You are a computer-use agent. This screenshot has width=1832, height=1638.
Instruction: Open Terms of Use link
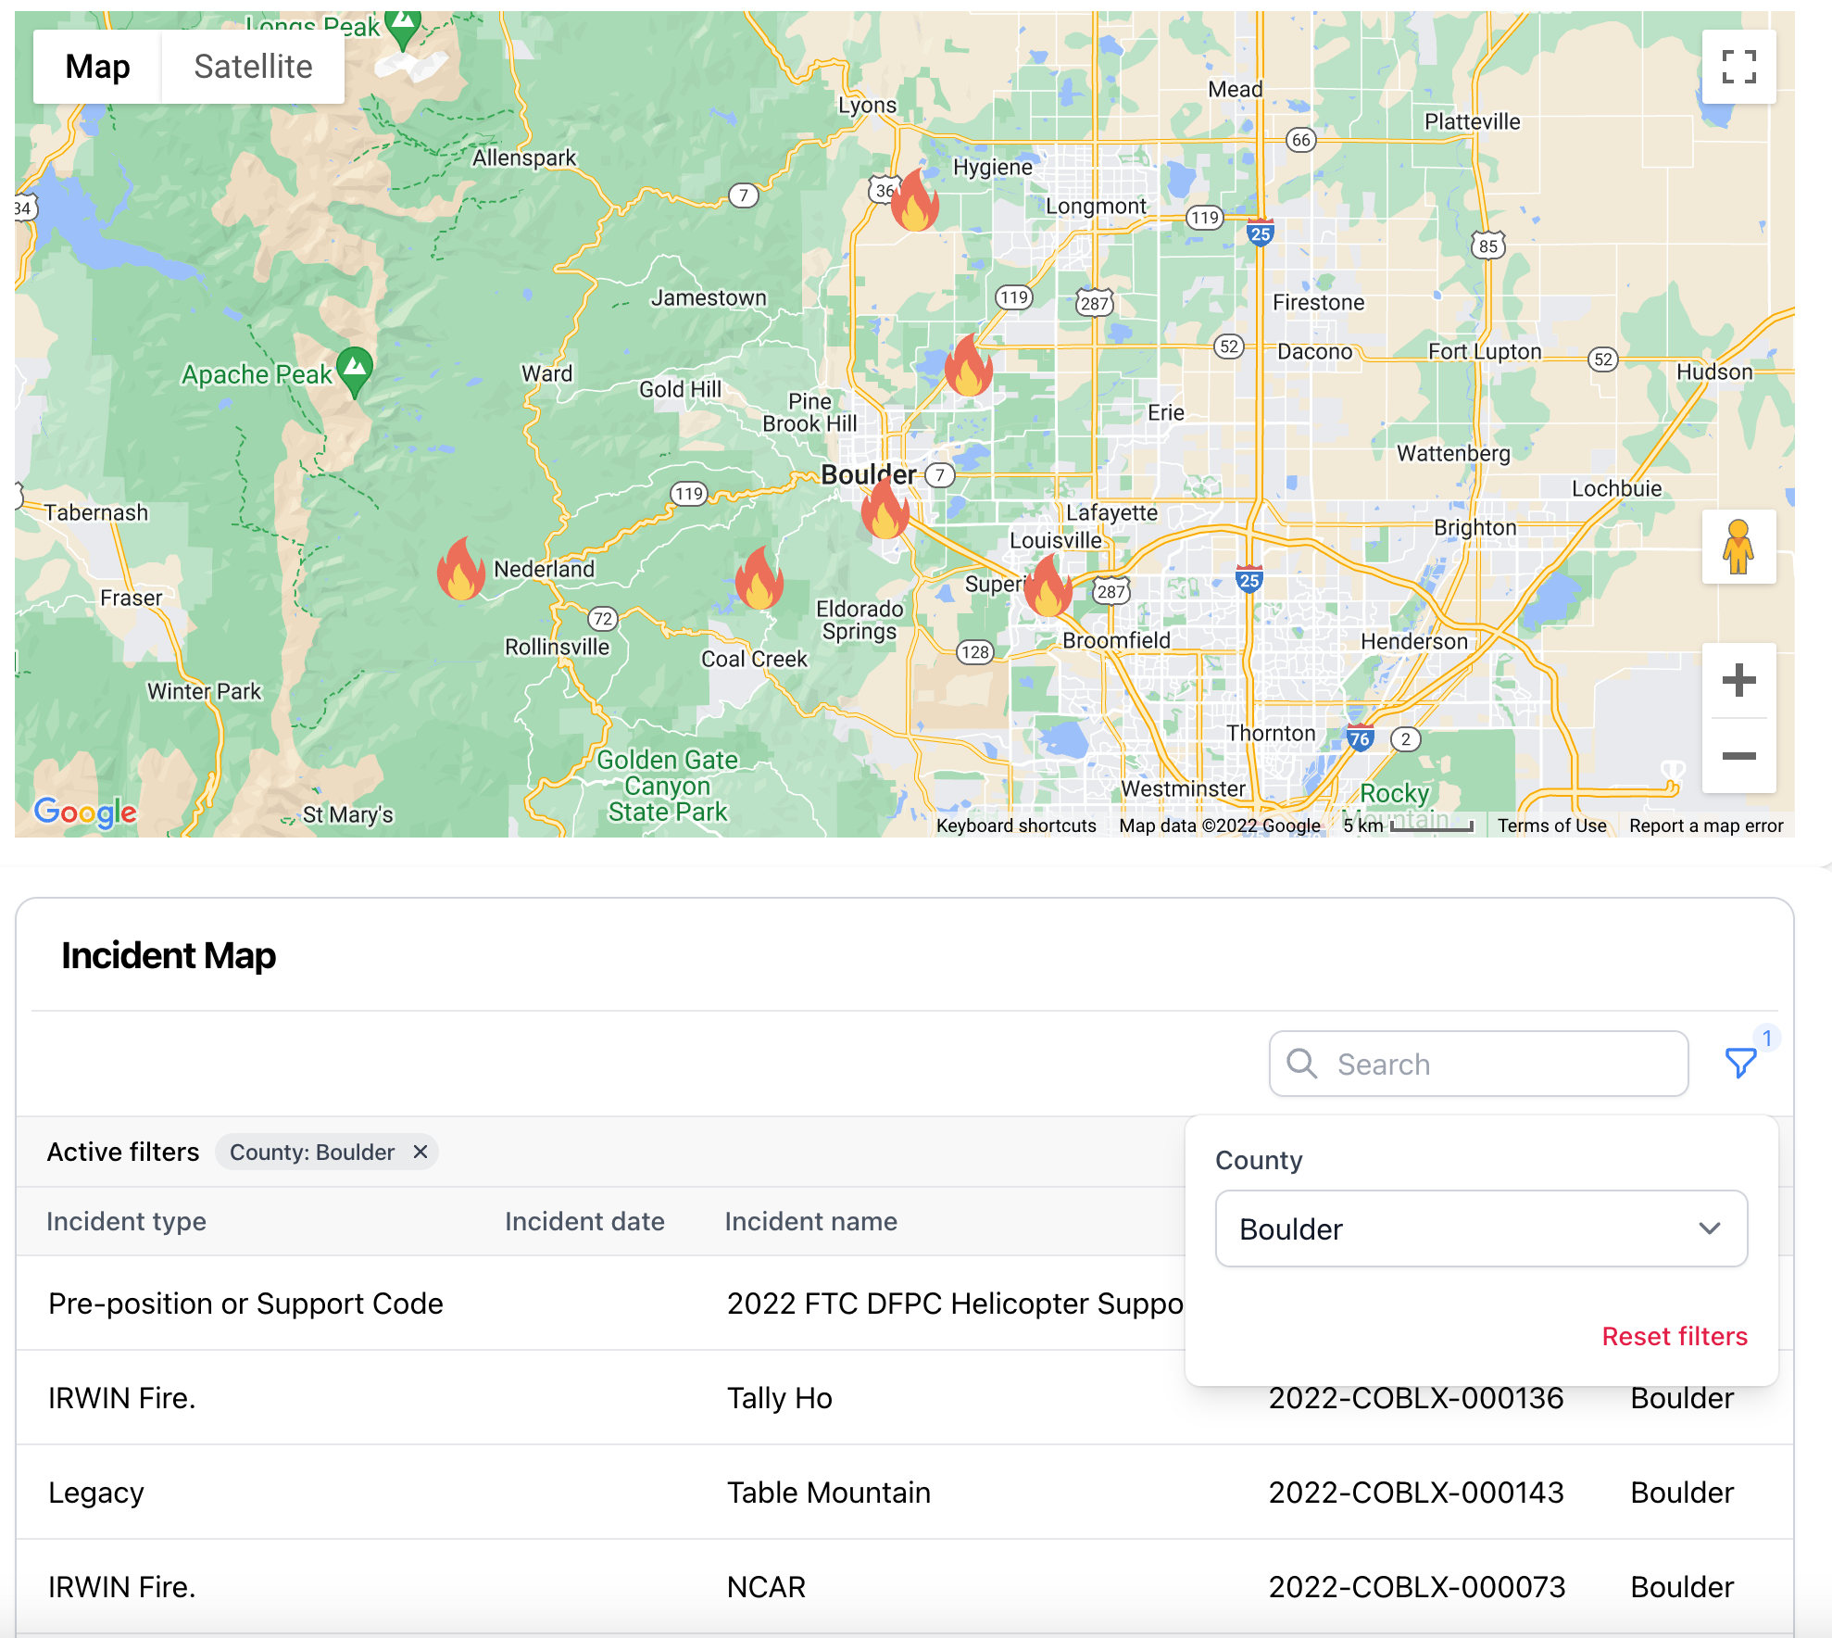pos(1551,825)
